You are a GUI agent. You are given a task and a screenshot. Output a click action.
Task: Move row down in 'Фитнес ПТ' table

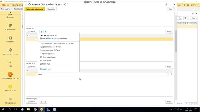coord(45,31)
